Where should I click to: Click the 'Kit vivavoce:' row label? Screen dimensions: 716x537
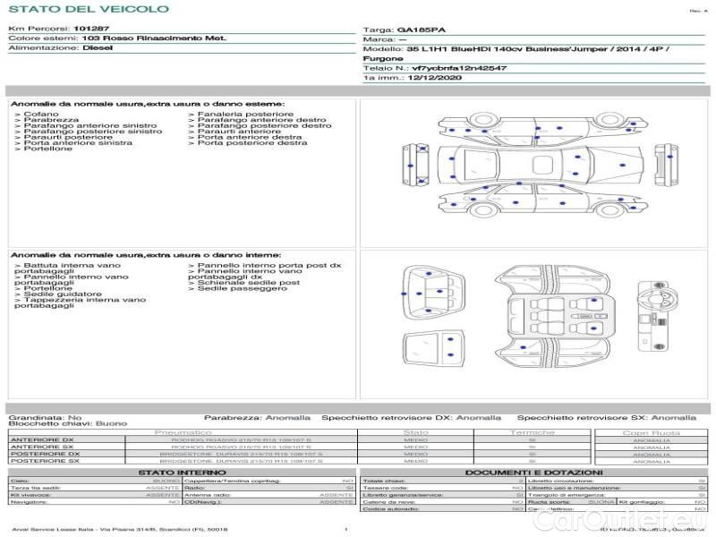30,495
